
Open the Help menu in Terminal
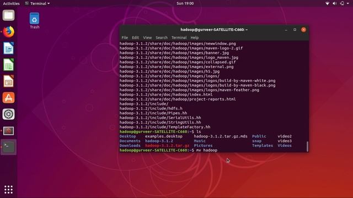195,37
